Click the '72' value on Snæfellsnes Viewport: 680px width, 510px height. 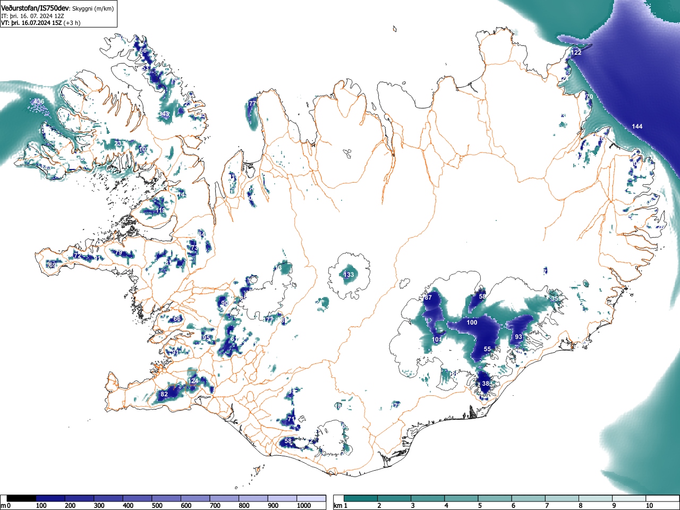[x=77, y=256]
